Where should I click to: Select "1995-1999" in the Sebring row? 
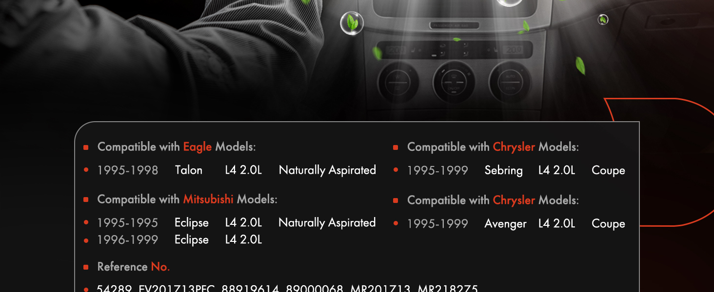437,170
